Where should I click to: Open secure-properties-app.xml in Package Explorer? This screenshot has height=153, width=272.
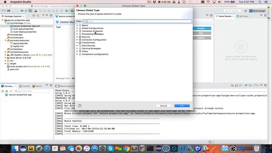point(26,26)
